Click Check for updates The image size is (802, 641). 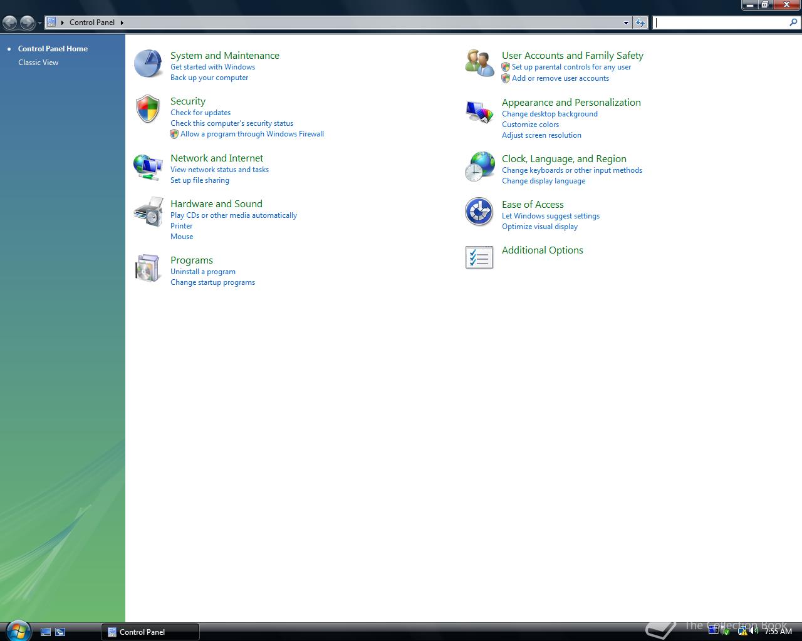pyautogui.click(x=200, y=113)
